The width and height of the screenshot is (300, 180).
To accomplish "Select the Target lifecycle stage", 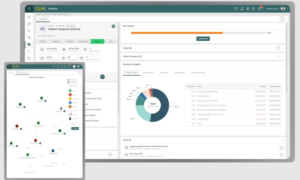I will pos(43,42).
